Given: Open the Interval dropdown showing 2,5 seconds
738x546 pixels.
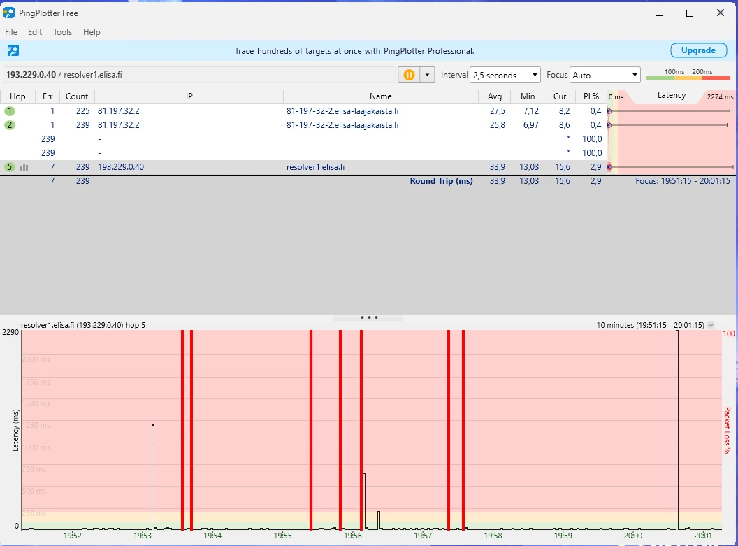Looking at the screenshot, I should pyautogui.click(x=505, y=75).
